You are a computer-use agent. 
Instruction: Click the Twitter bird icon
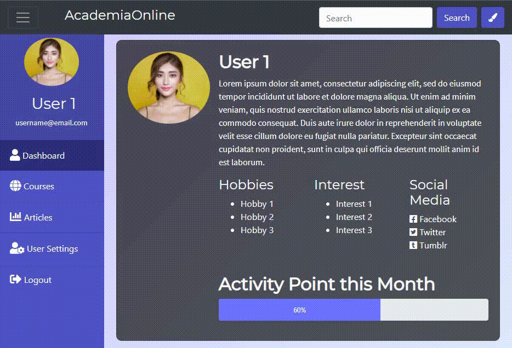click(x=413, y=232)
